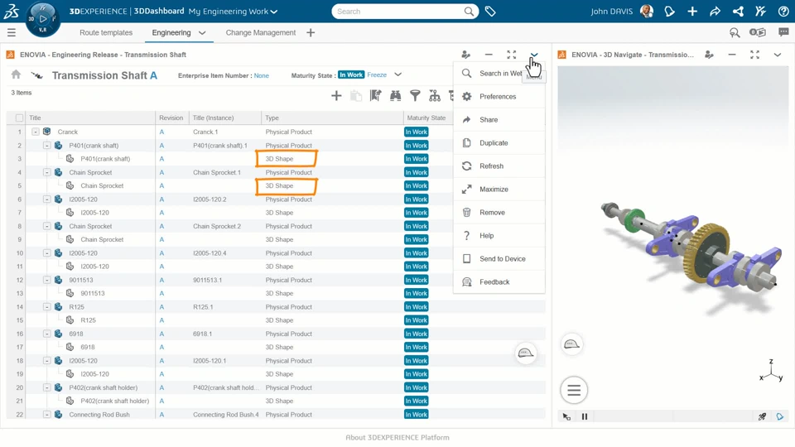Viewport: 795px width, 447px height.
Task: Collapse the R125 product node
Action: point(46,306)
